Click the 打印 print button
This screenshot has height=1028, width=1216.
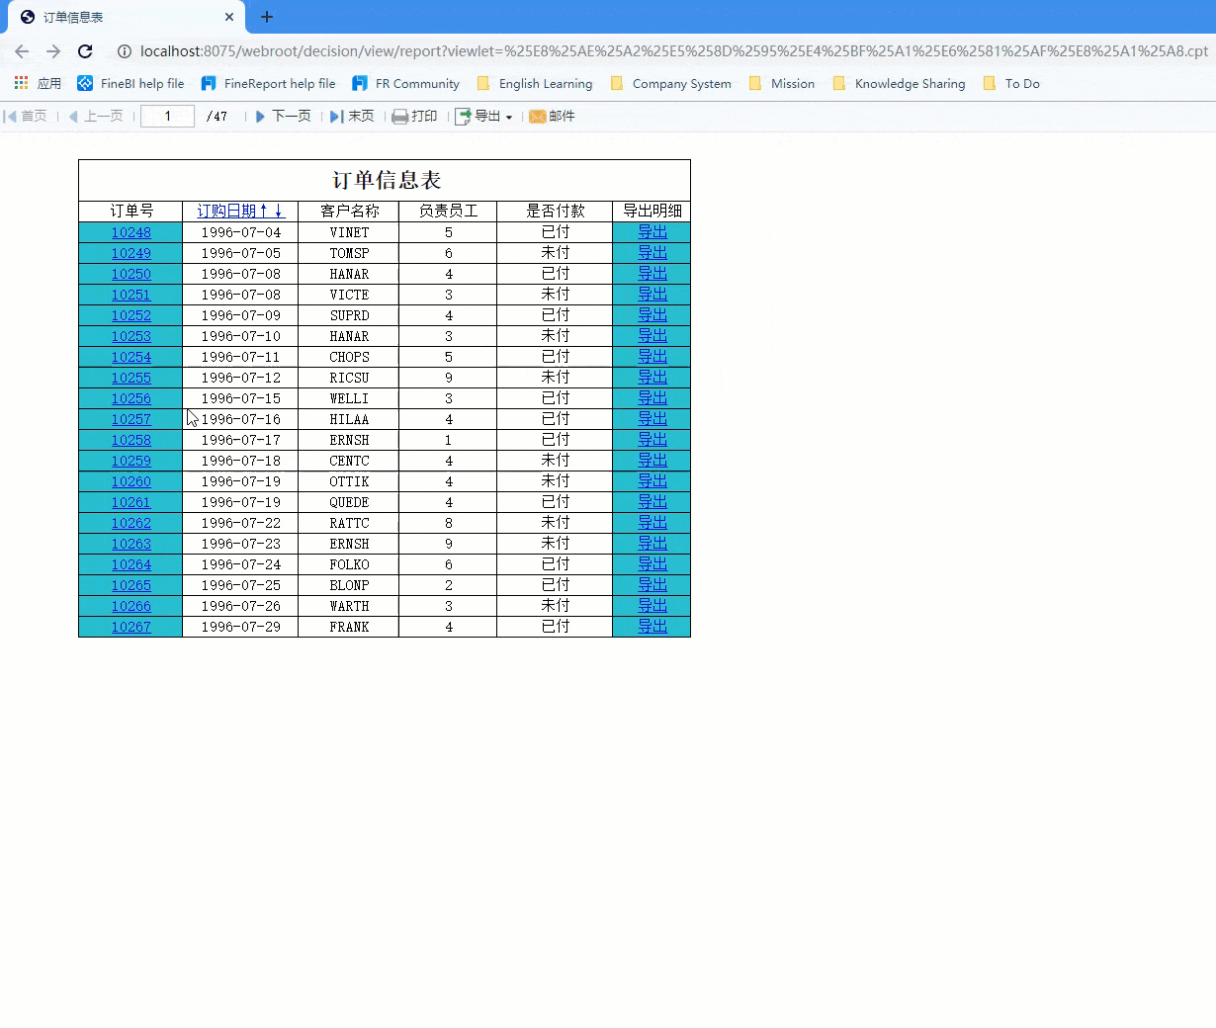414,116
